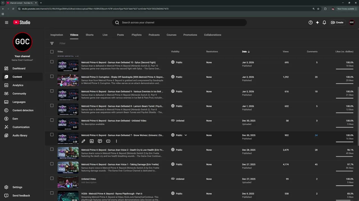359x201 pixels.
Task: Open the help question mark icon
Action: pyautogui.click(x=310, y=23)
